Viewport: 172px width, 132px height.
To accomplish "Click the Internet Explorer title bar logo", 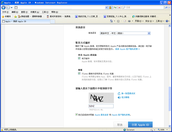I will (x=2, y=3).
